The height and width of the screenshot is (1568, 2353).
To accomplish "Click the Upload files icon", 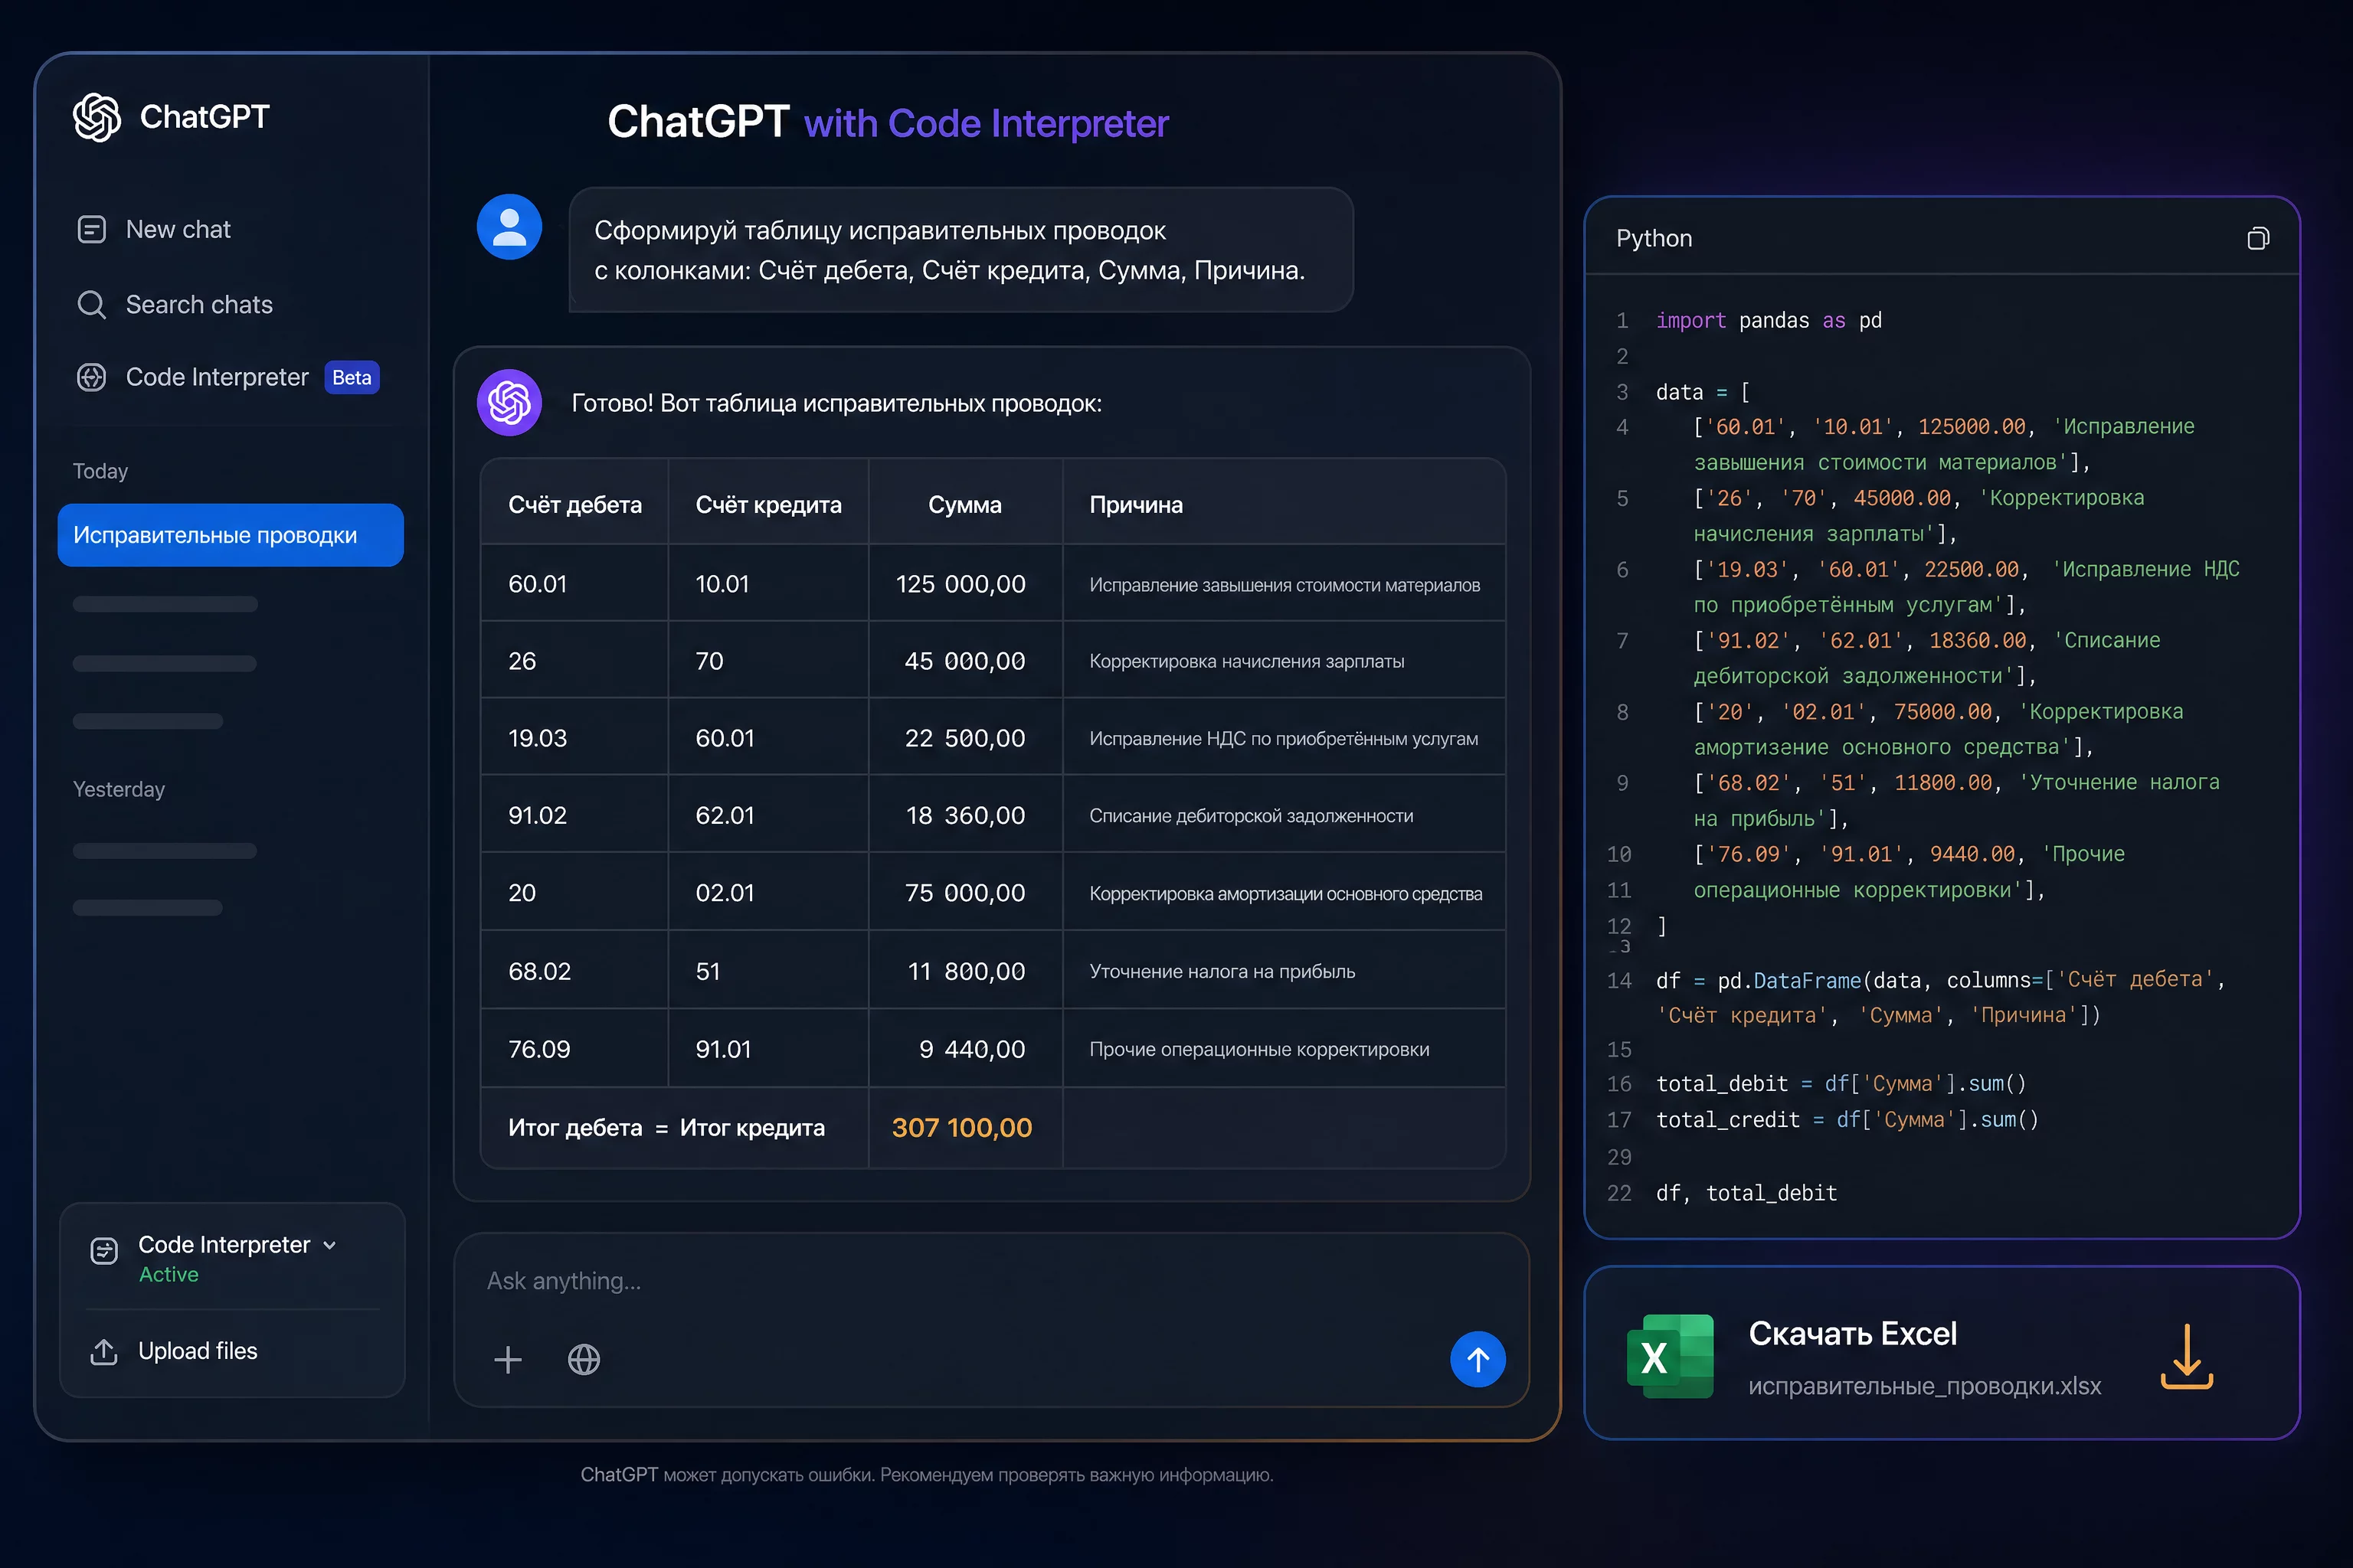I will [104, 1352].
